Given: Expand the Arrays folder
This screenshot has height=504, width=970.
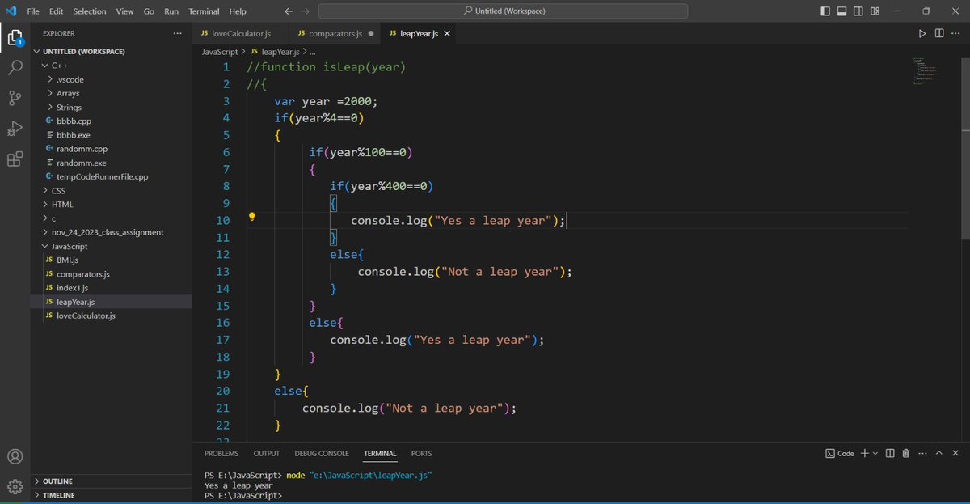Looking at the screenshot, I should (112, 93).
